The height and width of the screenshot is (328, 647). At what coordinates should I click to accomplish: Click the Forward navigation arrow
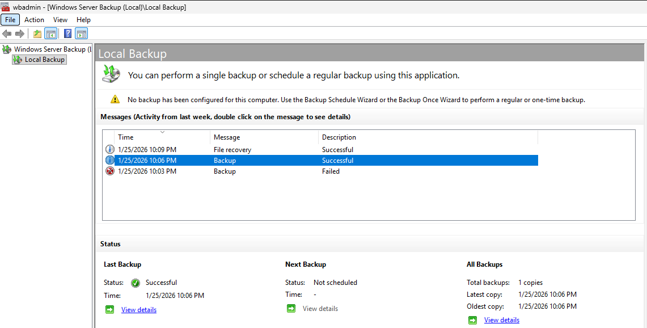point(19,33)
